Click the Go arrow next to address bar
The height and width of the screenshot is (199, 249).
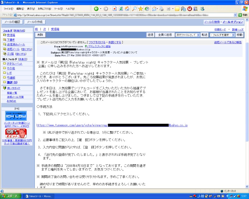click(240, 15)
